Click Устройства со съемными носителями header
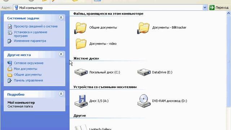231x130 pixels. 105,87
